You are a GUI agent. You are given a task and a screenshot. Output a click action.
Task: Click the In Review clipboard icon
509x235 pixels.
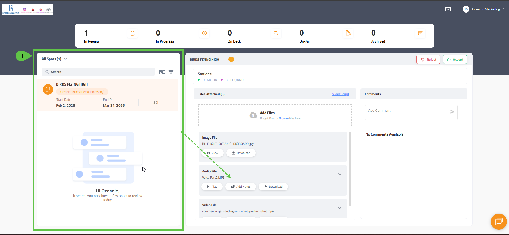coord(133,33)
